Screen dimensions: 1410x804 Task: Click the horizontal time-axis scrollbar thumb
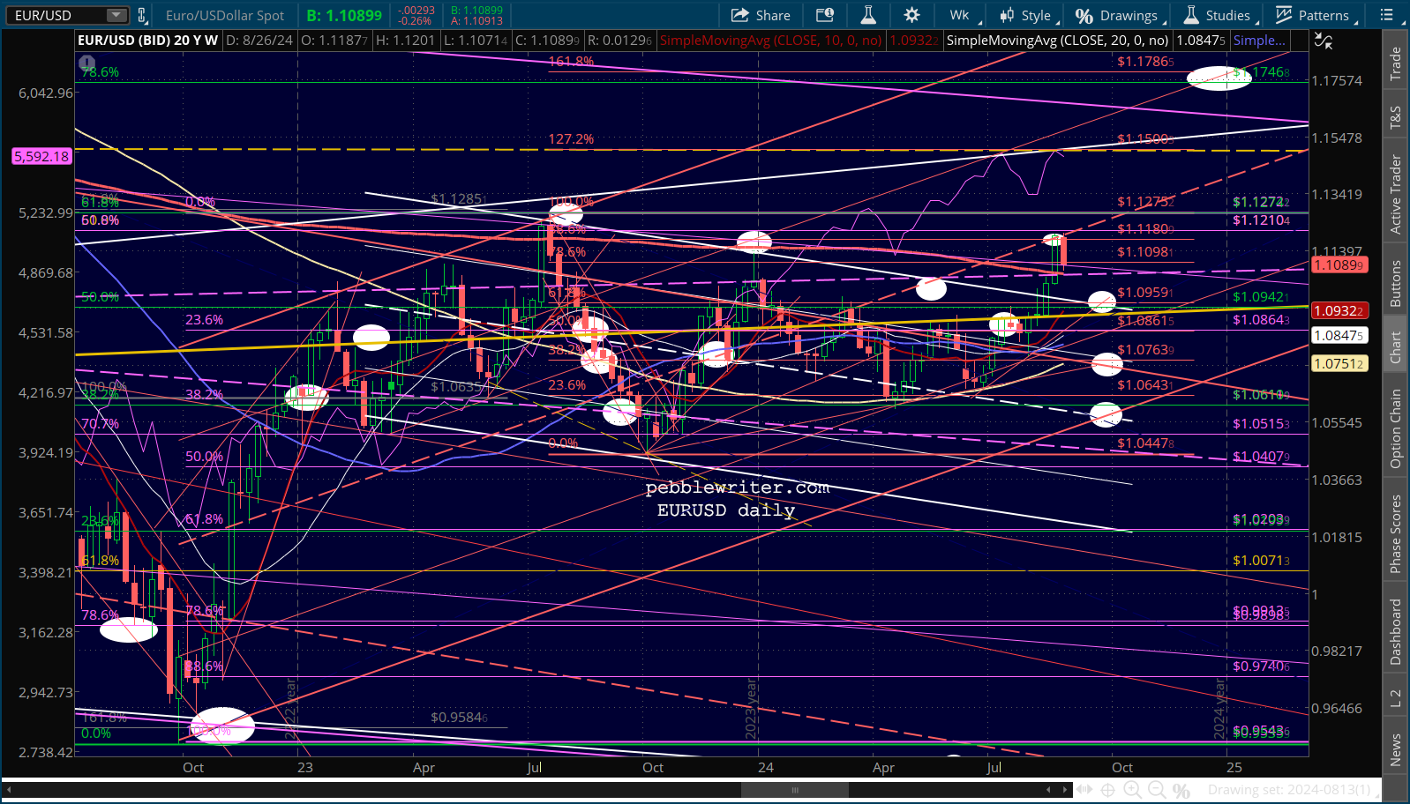pos(794,790)
